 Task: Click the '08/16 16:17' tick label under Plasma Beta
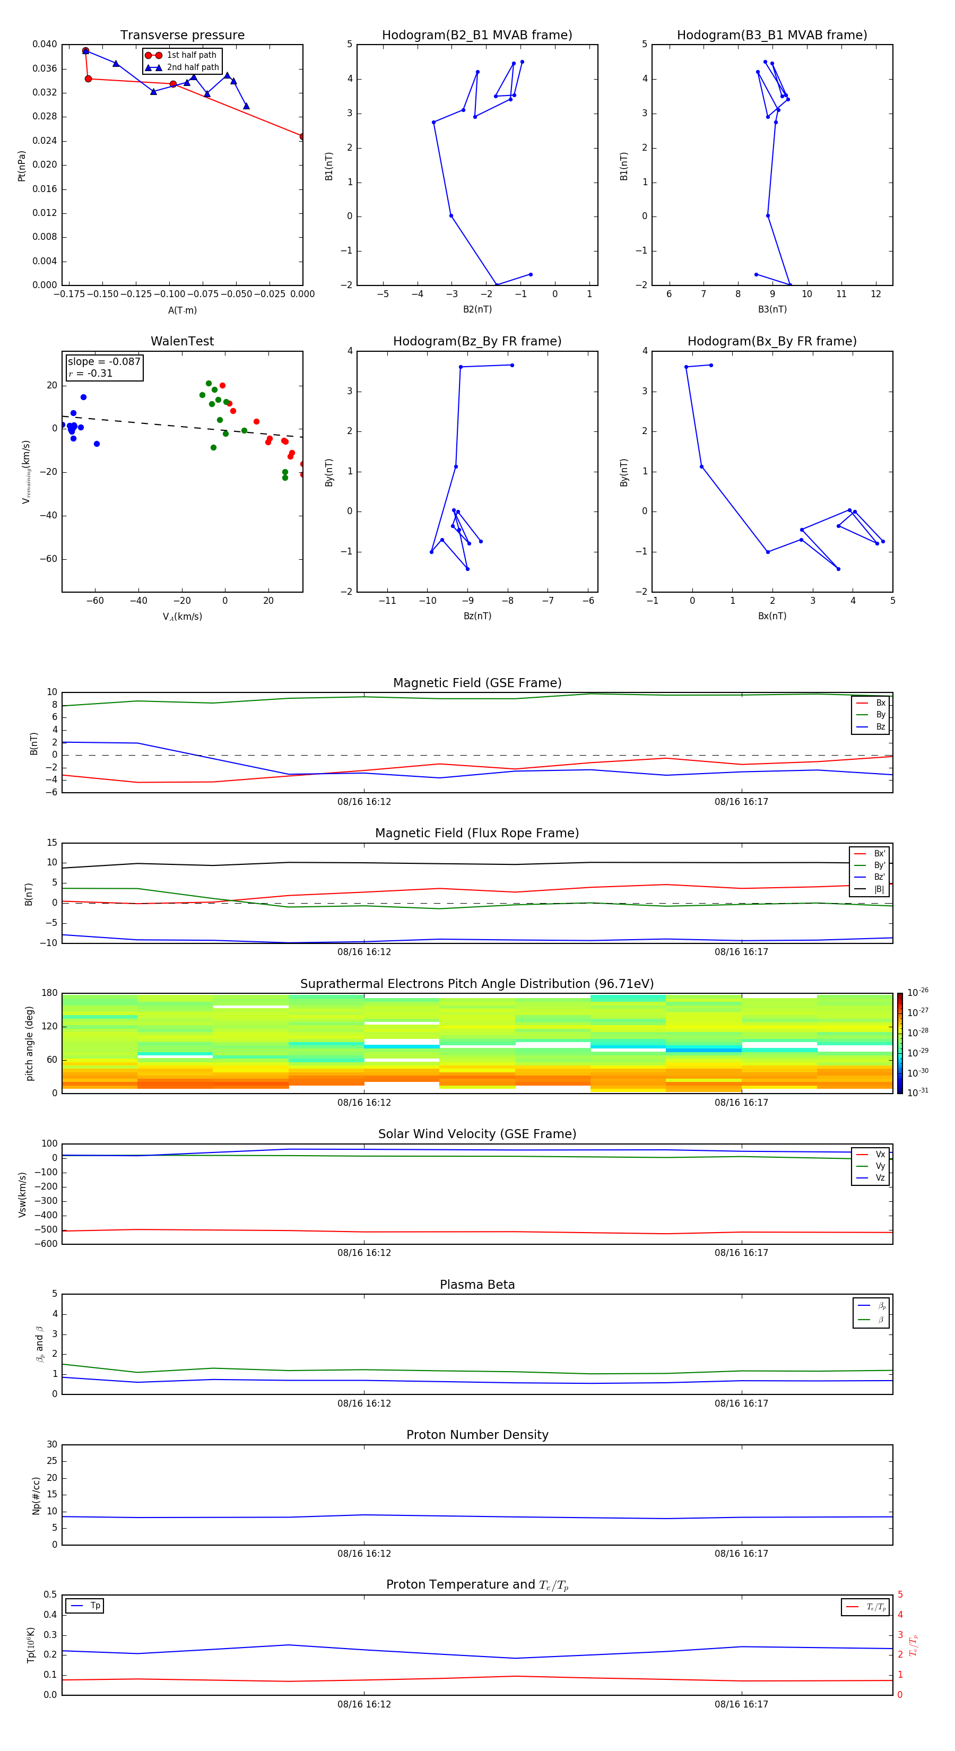pyautogui.click(x=741, y=1403)
